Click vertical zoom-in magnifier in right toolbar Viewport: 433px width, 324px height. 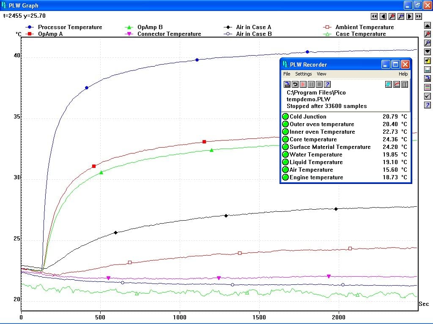coord(428,34)
